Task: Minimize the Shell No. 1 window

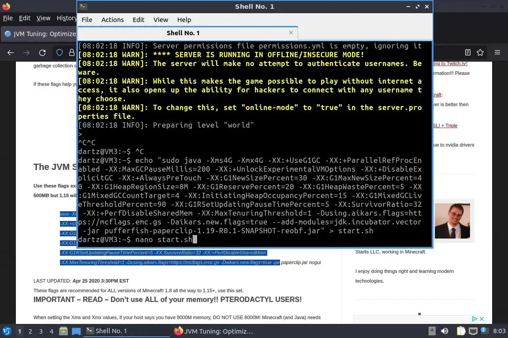Action: [x=408, y=7]
